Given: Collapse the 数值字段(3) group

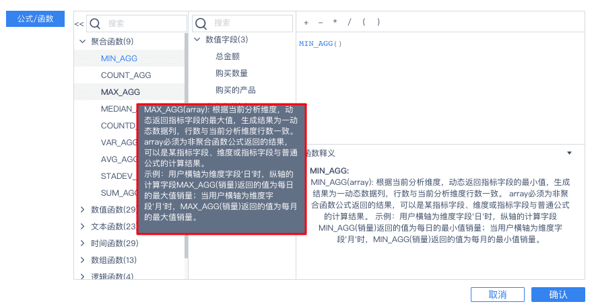Looking at the screenshot, I should point(197,39).
